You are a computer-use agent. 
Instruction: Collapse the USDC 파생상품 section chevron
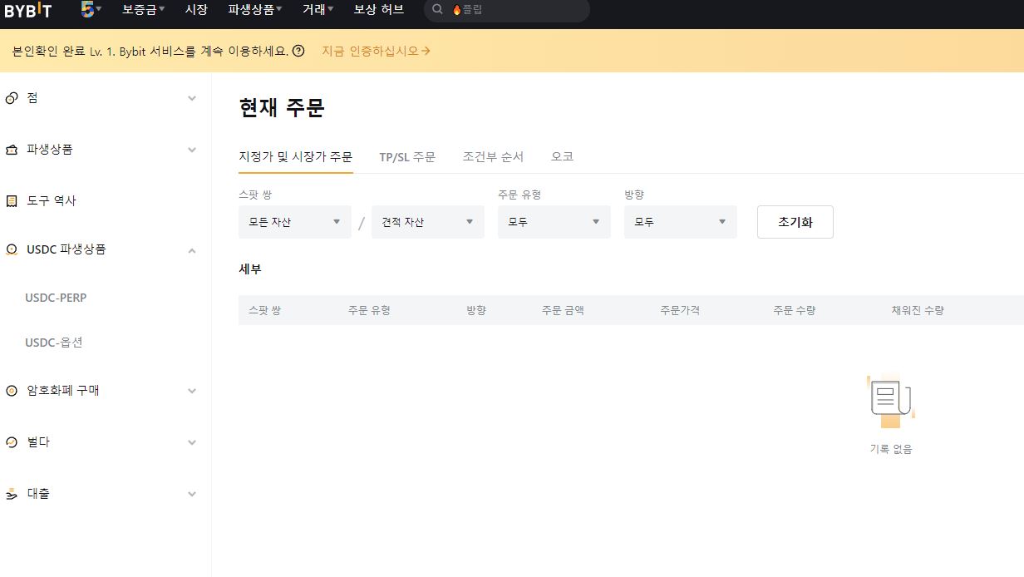(192, 250)
